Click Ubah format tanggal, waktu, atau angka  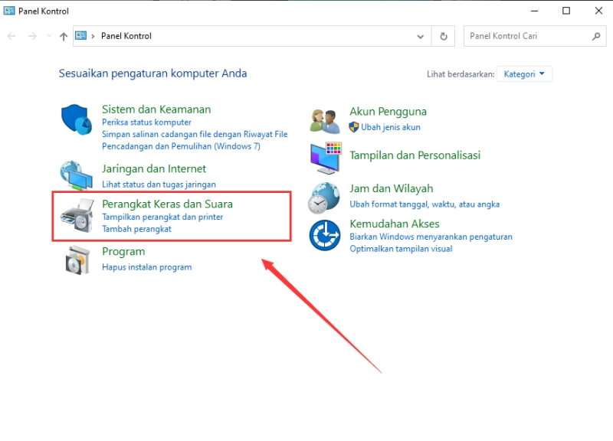point(425,204)
